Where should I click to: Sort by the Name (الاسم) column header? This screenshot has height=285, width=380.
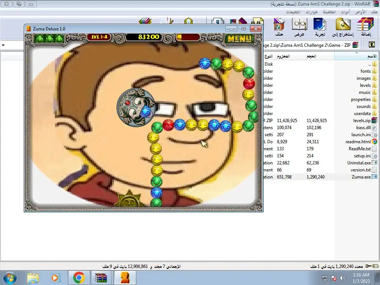(356, 56)
